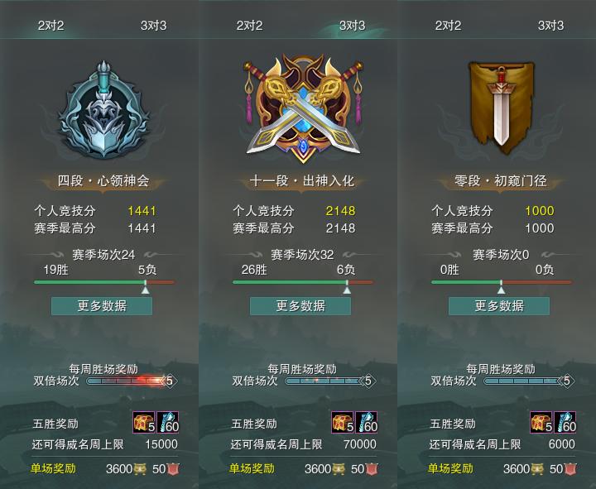Select treasure chest reward in left panel
Screen dimensions: 596x489
pyautogui.click(x=144, y=422)
